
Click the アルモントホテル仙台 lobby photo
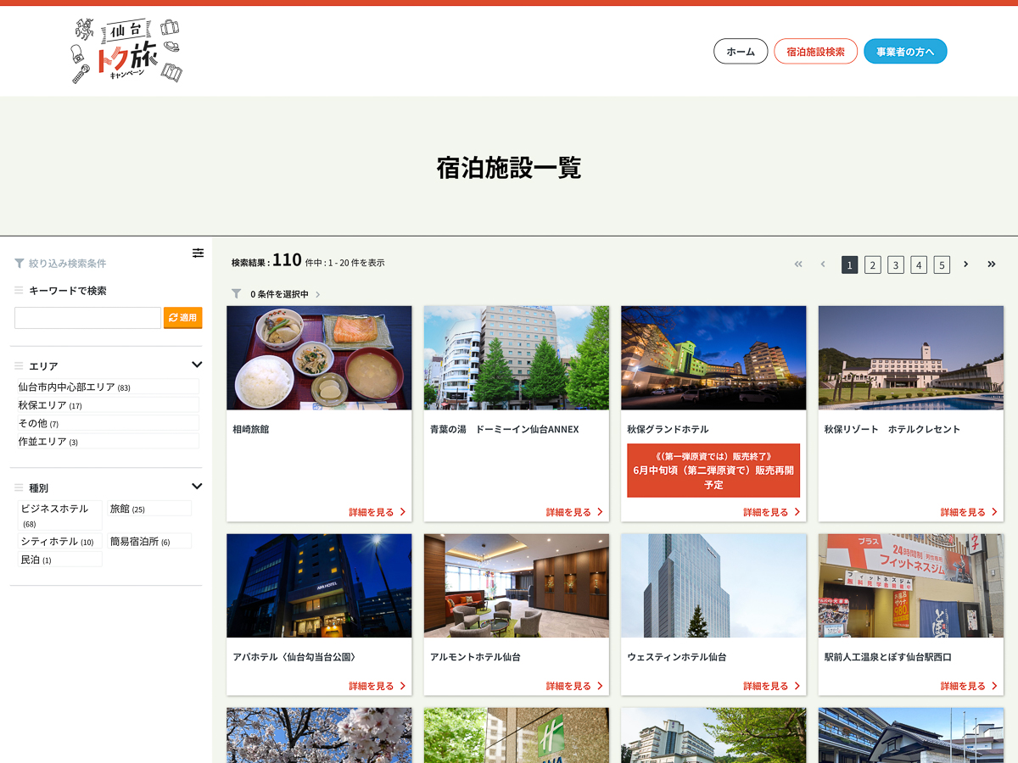click(517, 586)
